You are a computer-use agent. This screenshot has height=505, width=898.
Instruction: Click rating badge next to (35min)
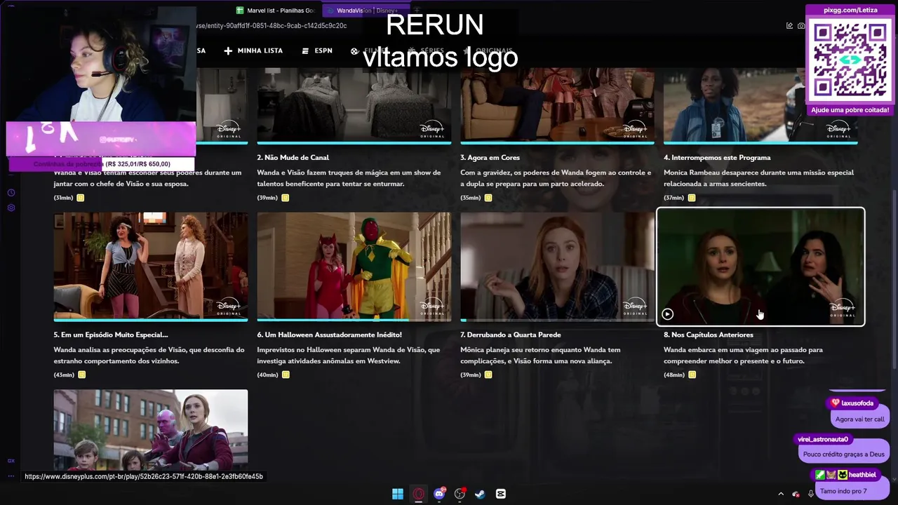[x=488, y=198]
